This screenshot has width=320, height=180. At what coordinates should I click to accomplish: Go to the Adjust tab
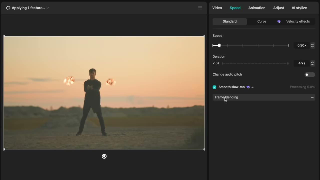278,8
